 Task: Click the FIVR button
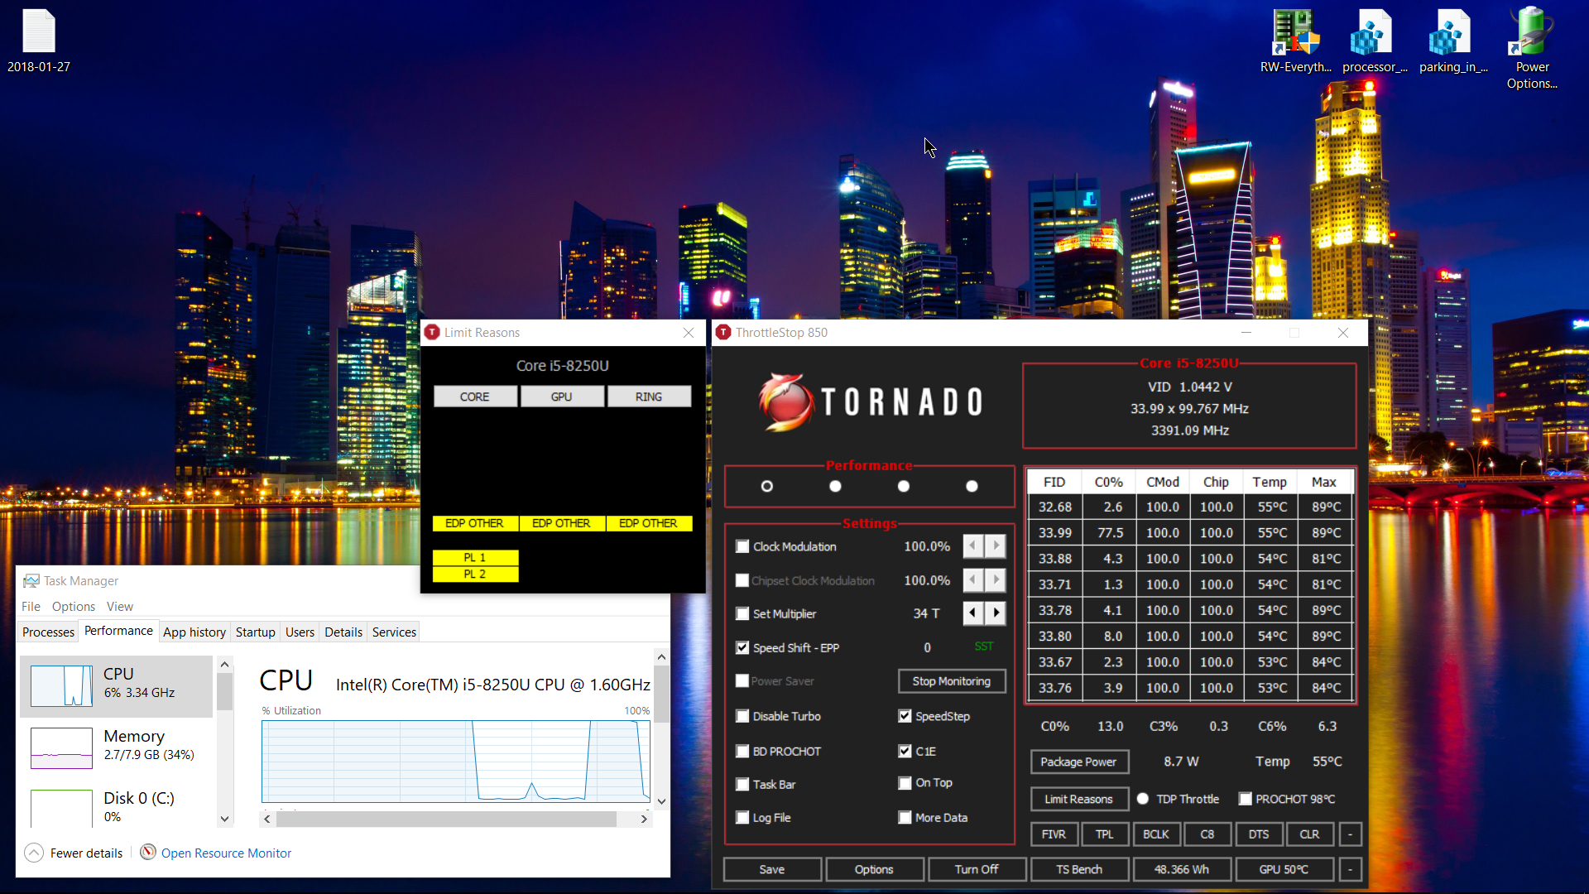click(x=1054, y=834)
